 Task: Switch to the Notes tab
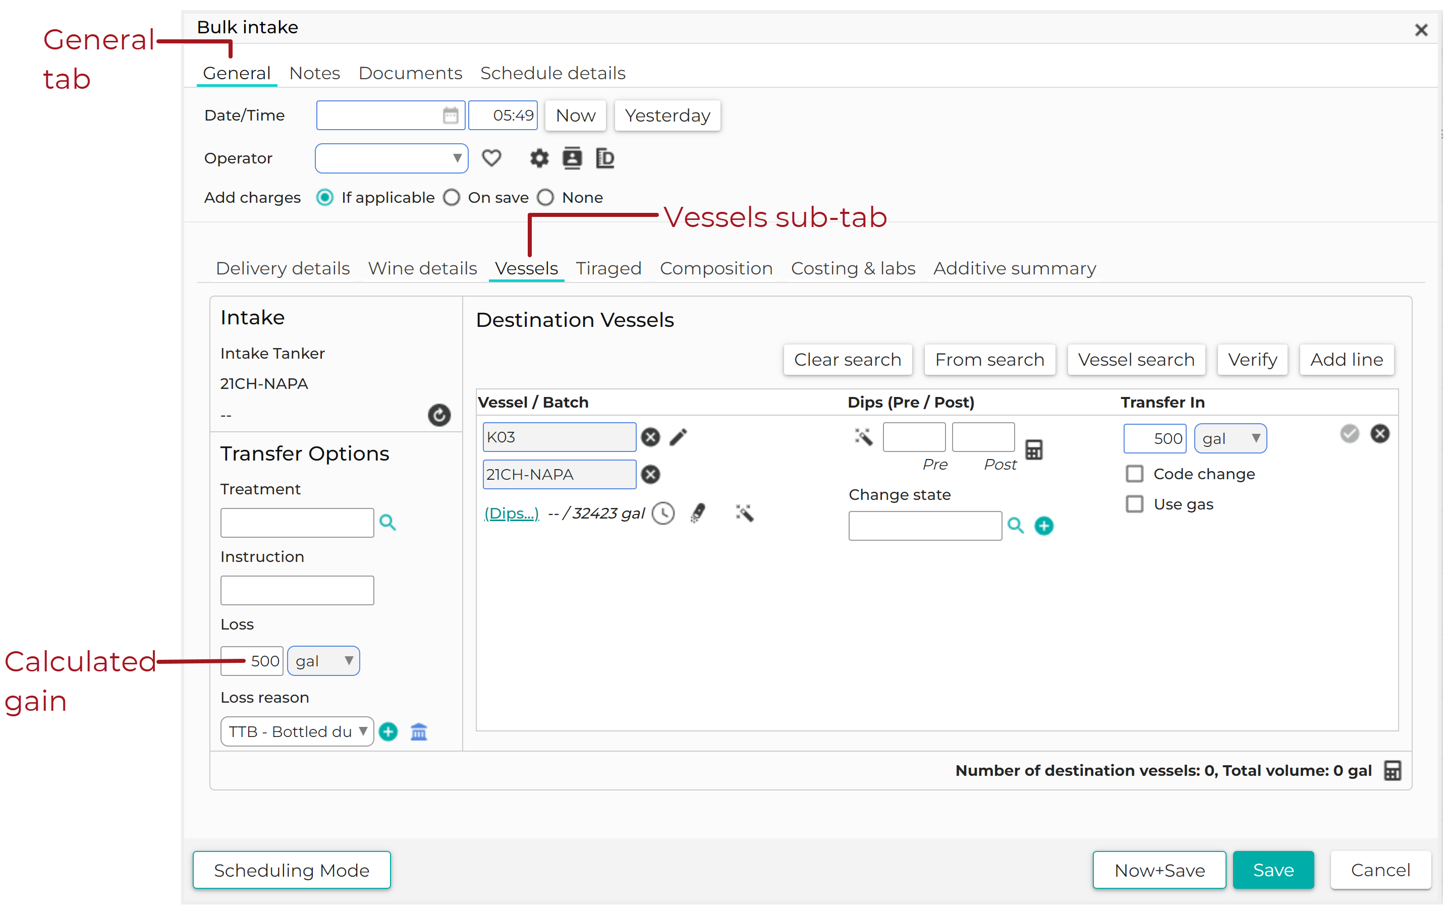tap(315, 73)
